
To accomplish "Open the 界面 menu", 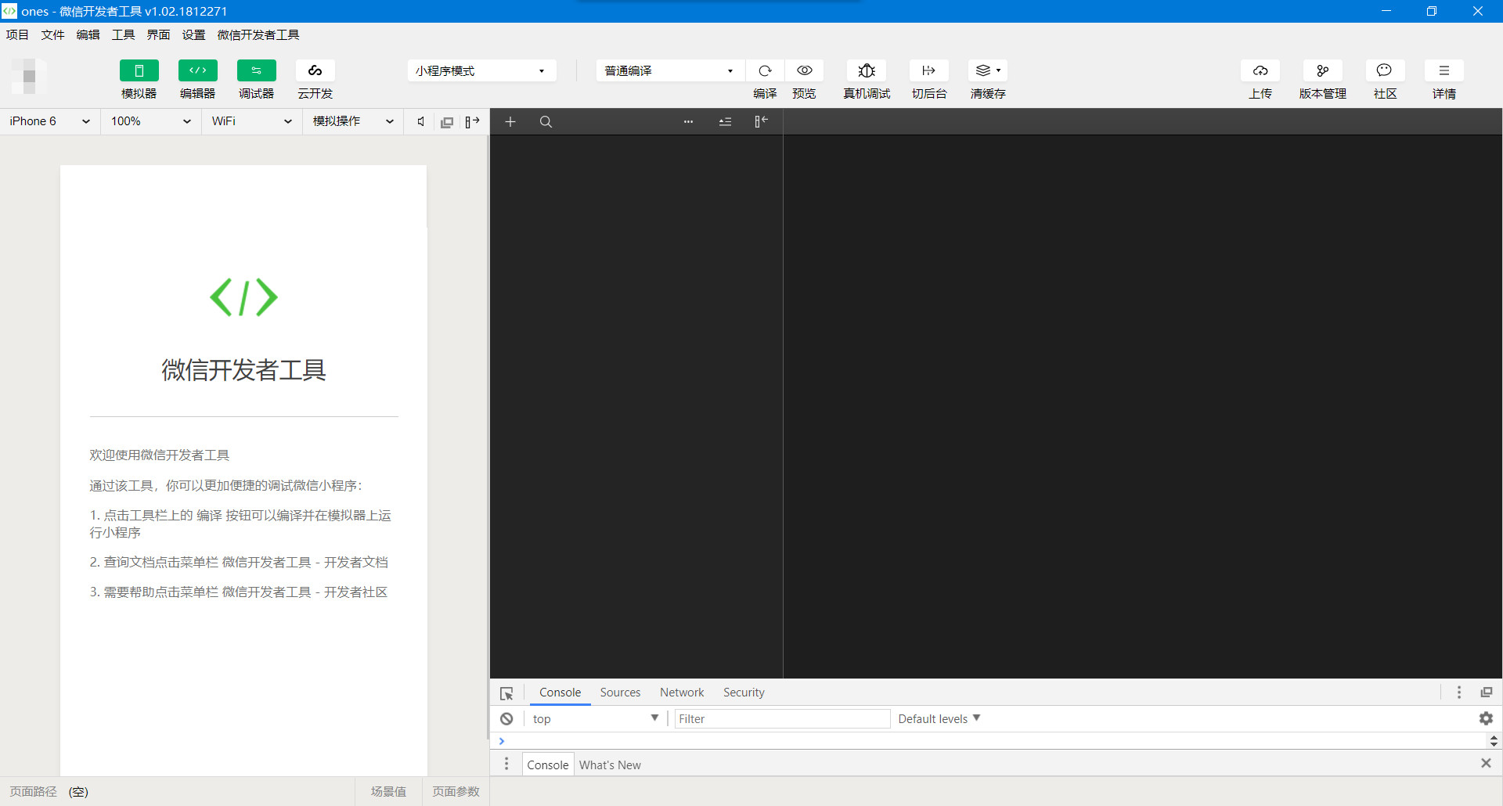I will tap(158, 34).
